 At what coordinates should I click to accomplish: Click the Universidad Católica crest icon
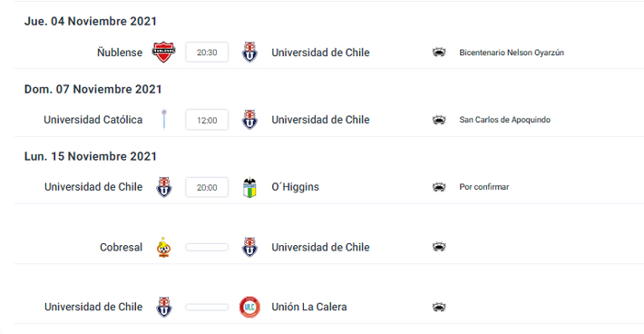pyautogui.click(x=164, y=119)
